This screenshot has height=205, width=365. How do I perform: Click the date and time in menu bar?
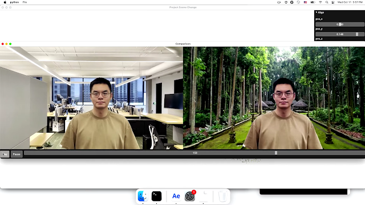click(350, 2)
